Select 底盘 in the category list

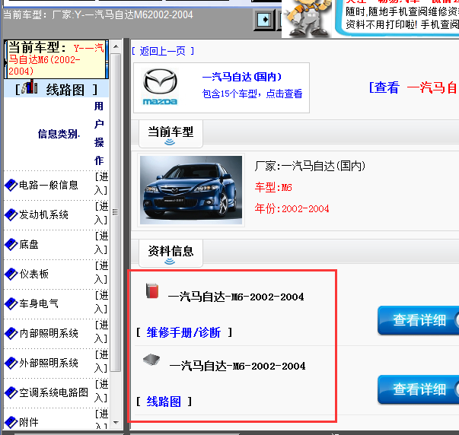29,244
